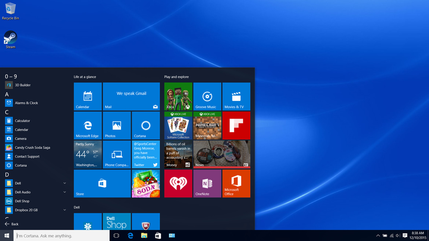Click the Play and explore group title
Viewport: 429px width, 241px height.
pyautogui.click(x=176, y=77)
